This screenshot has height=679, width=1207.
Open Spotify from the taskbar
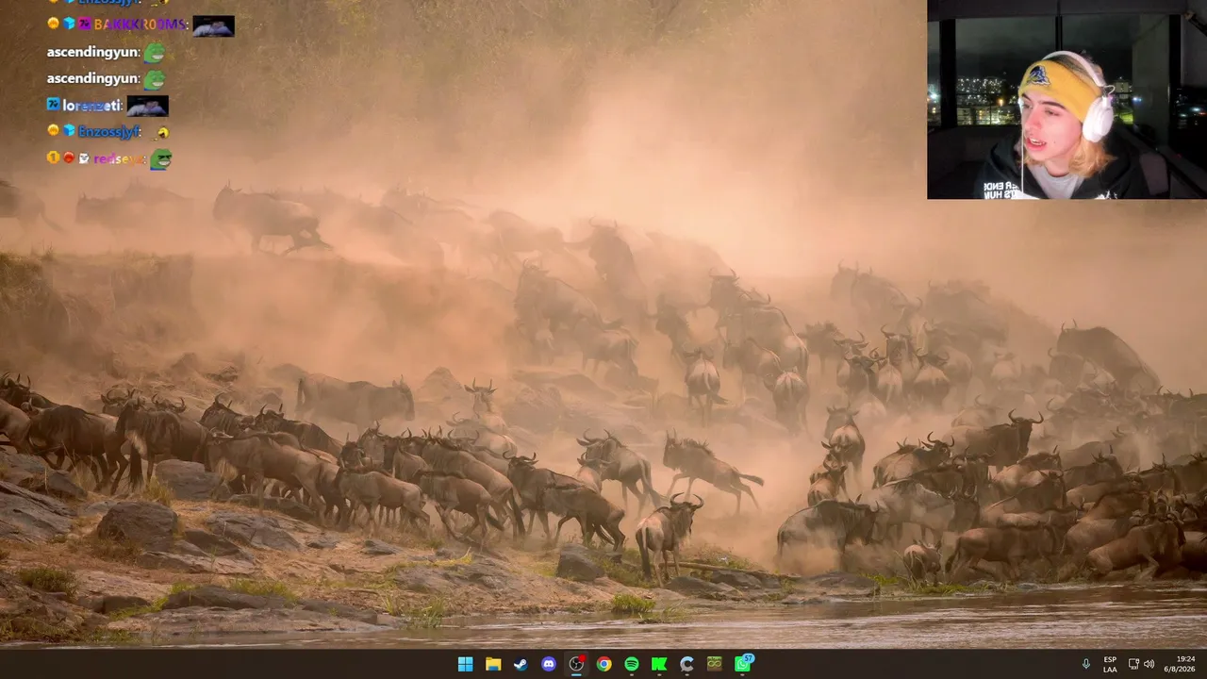pyautogui.click(x=632, y=664)
